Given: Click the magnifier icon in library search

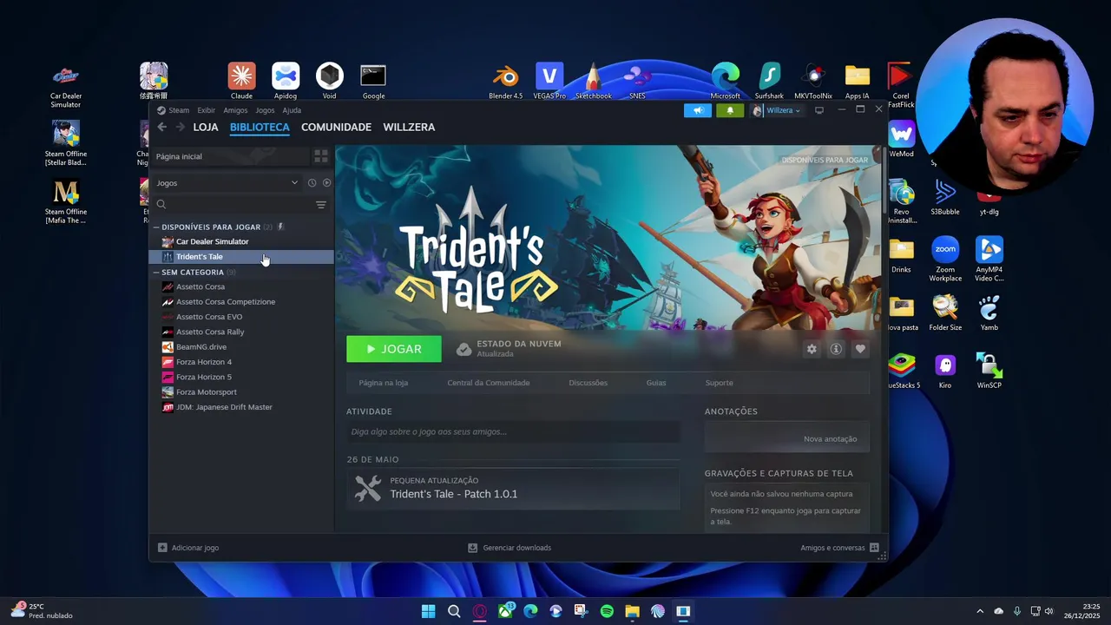Looking at the screenshot, I should point(161,205).
